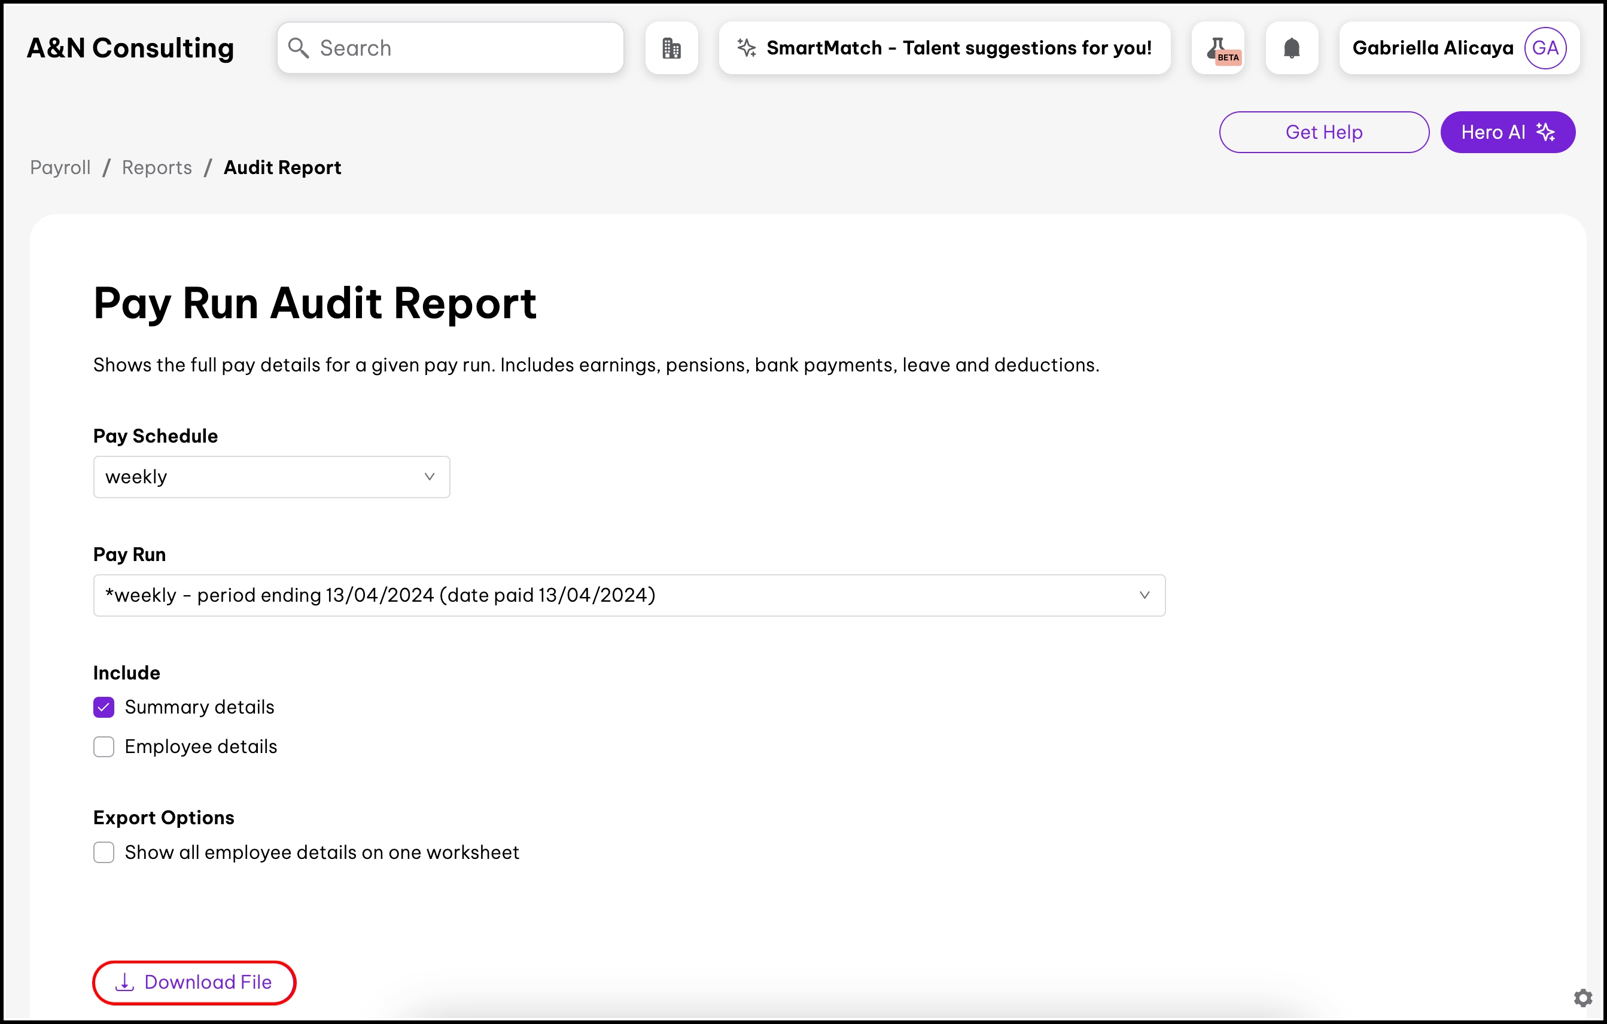Enable the Employee details checkbox

tap(104, 746)
